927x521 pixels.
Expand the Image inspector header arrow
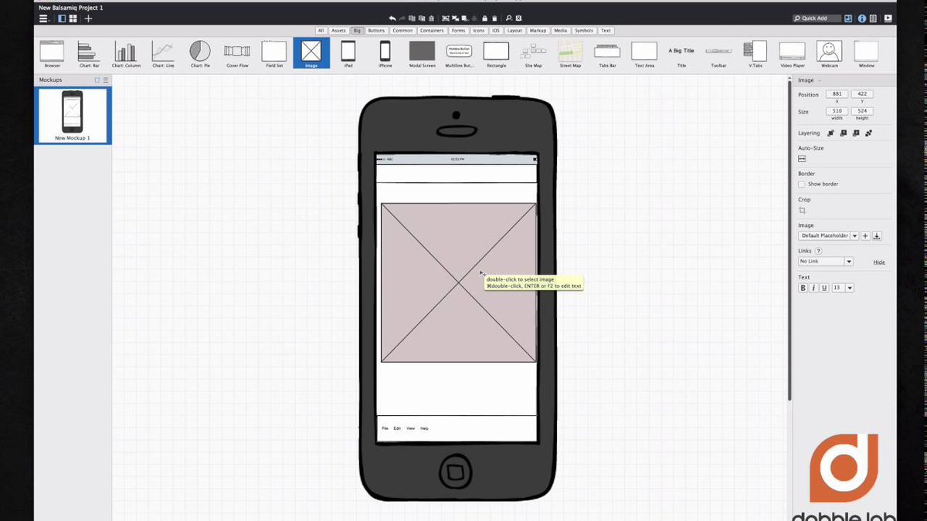pyautogui.click(x=819, y=80)
